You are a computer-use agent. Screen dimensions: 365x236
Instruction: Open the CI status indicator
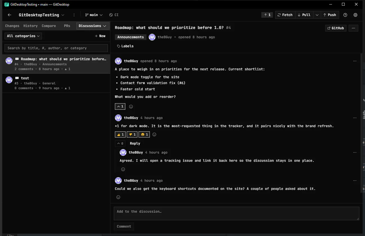(x=114, y=15)
